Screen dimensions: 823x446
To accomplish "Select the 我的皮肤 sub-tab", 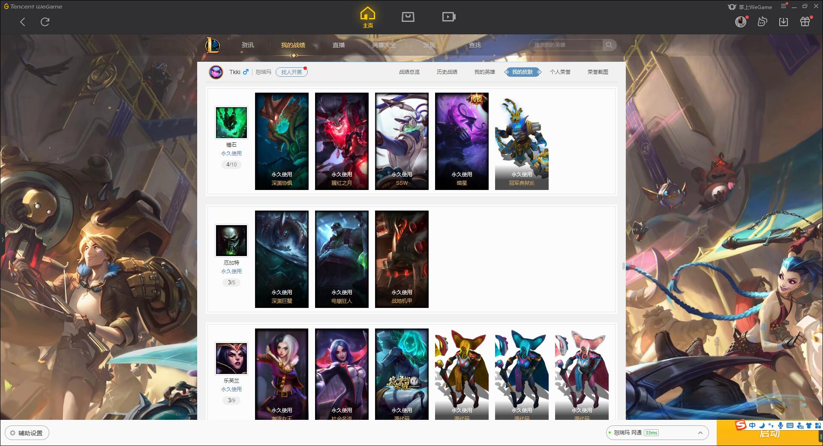I will pyautogui.click(x=523, y=72).
